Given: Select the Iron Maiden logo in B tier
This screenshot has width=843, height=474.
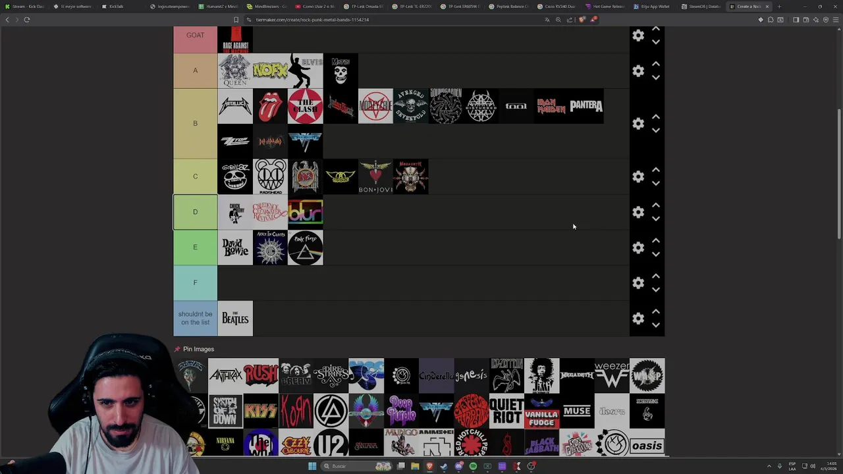Looking at the screenshot, I should coord(551,106).
